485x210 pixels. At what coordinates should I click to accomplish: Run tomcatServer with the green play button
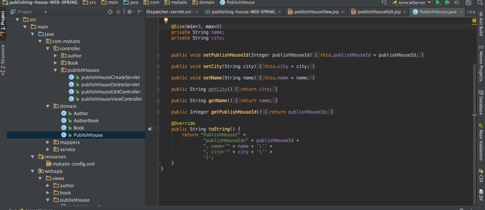point(438,3)
